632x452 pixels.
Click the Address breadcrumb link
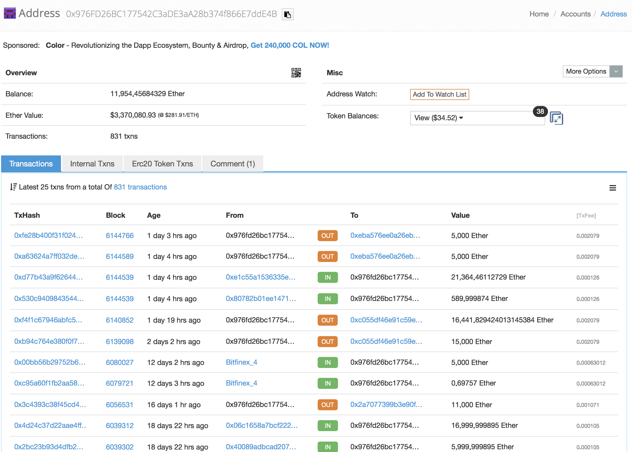[613, 14]
